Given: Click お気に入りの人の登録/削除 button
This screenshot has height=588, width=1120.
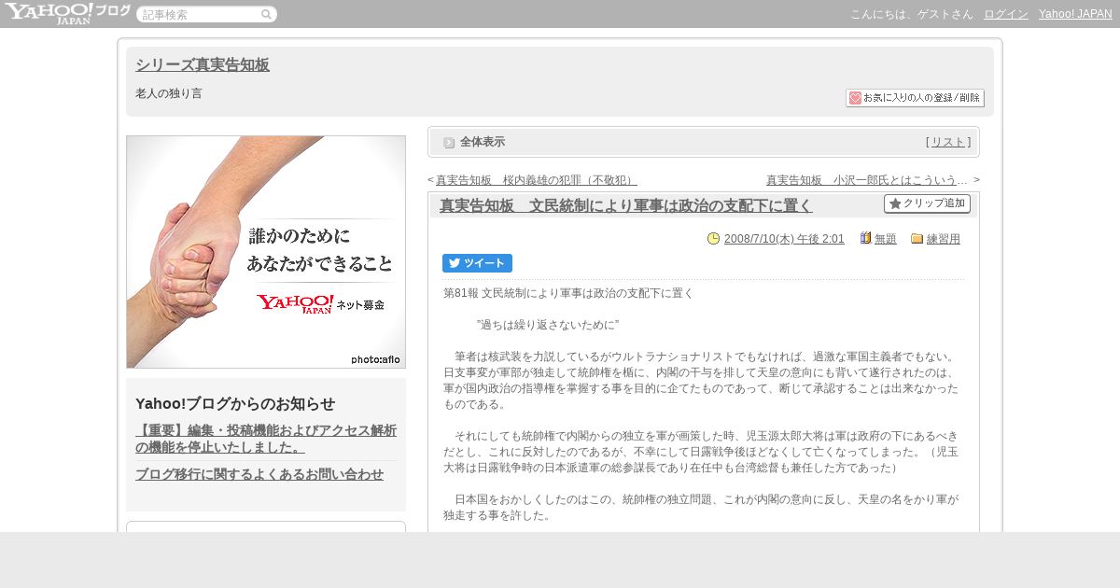Looking at the screenshot, I should click(915, 98).
